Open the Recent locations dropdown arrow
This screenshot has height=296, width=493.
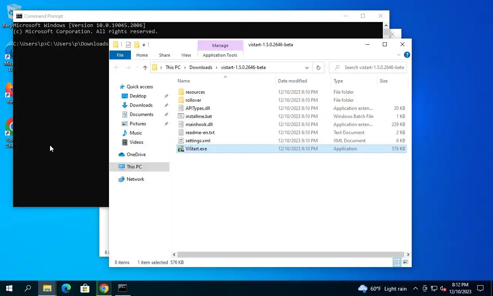[136, 67]
